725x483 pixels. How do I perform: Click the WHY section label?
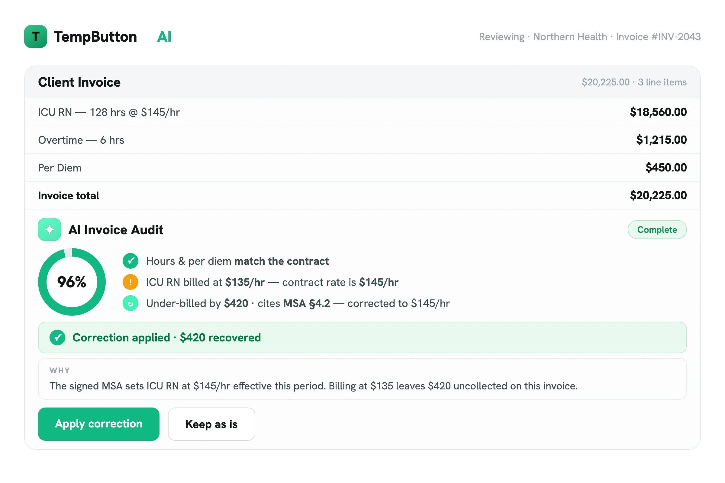pos(60,370)
